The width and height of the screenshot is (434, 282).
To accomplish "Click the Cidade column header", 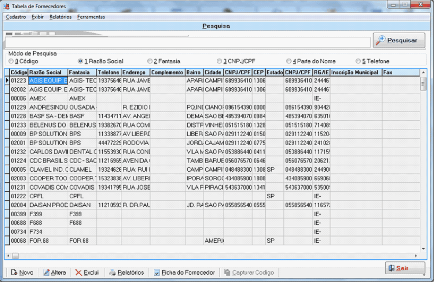I will tap(213, 73).
